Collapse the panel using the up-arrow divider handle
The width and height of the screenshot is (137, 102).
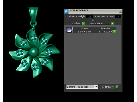click(93, 20)
